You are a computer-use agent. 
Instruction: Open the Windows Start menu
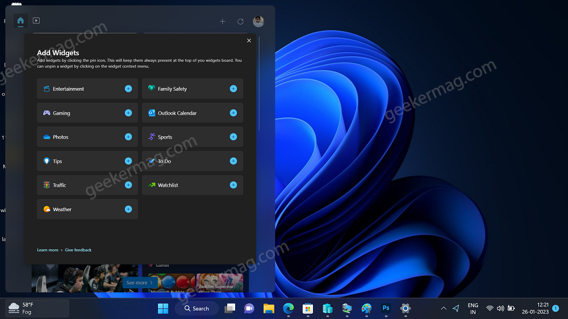click(163, 309)
